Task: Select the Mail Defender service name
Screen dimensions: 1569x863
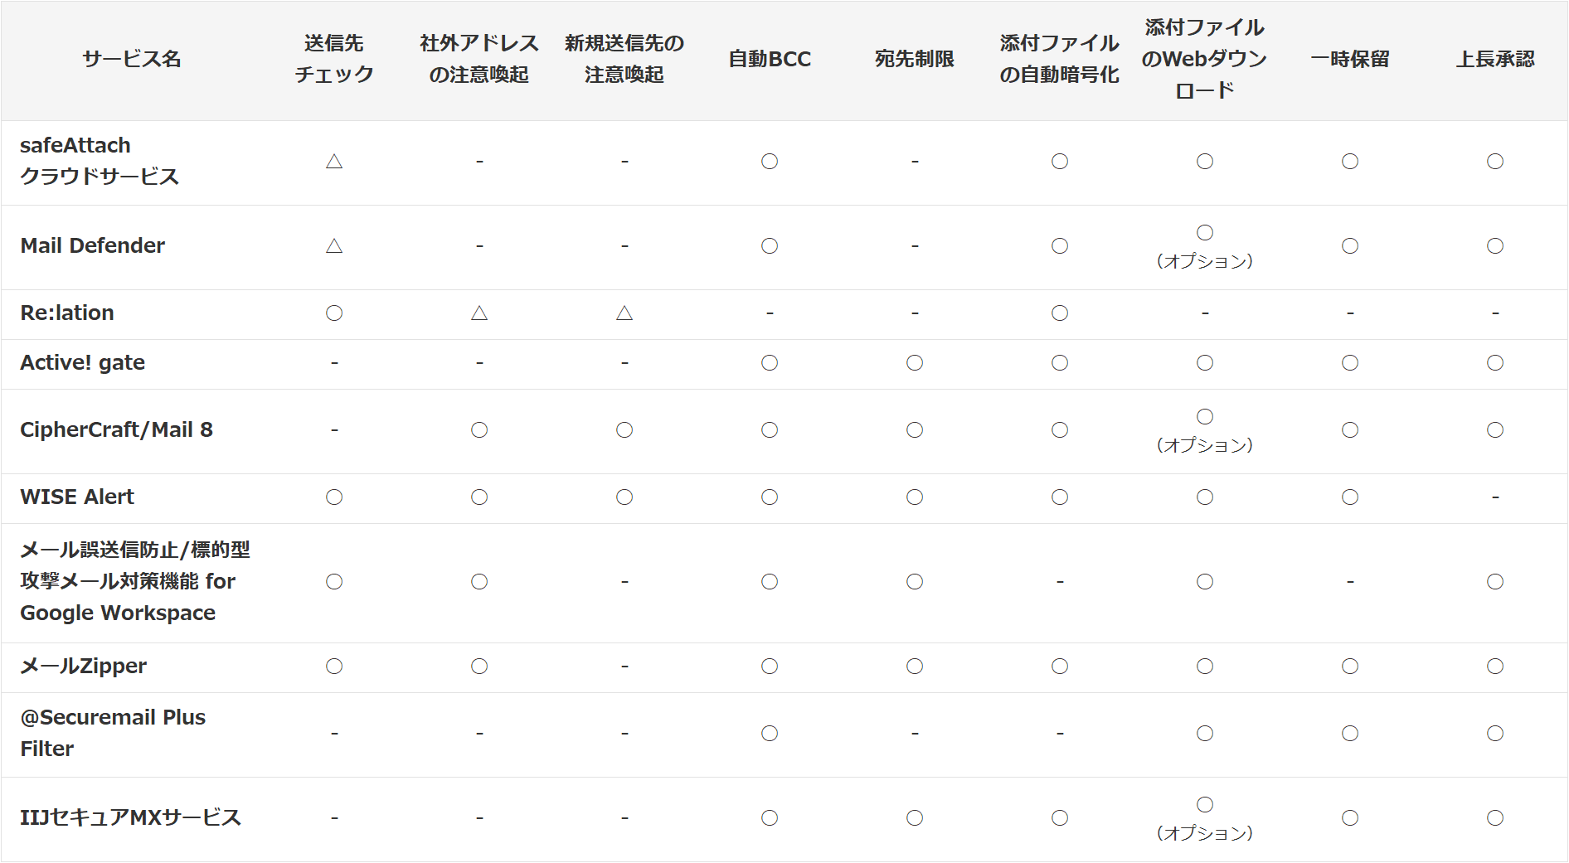Action: coord(93,245)
